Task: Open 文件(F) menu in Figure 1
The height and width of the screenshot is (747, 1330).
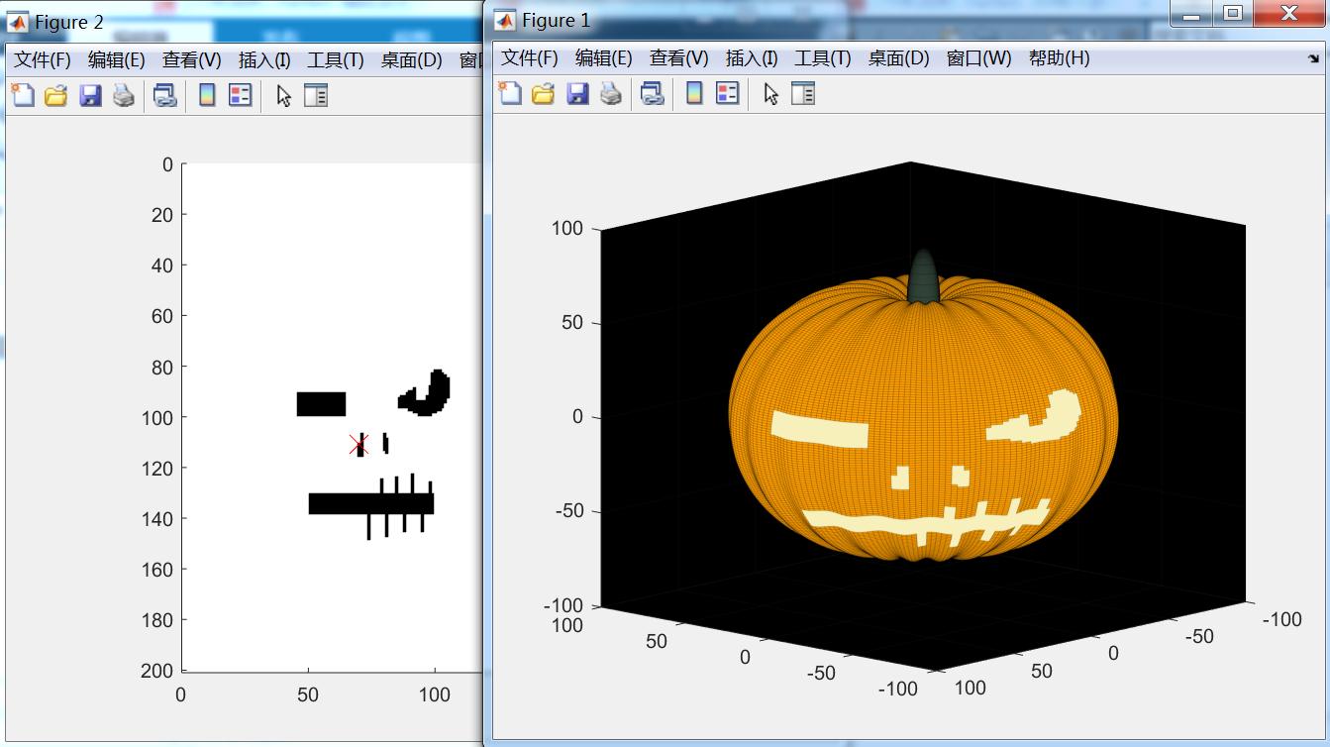Action: (x=530, y=58)
